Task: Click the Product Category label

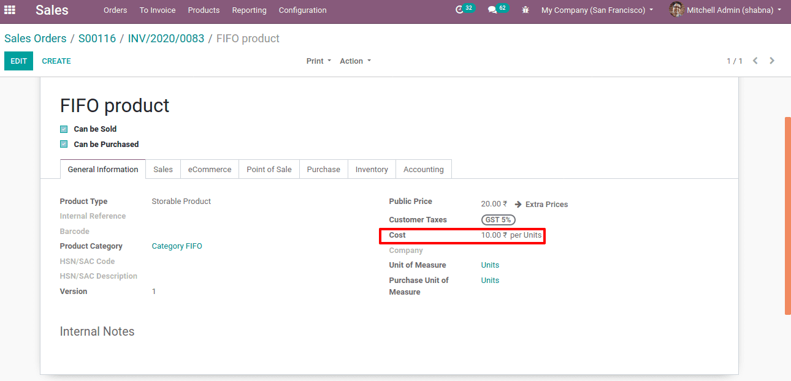Action: 91,246
